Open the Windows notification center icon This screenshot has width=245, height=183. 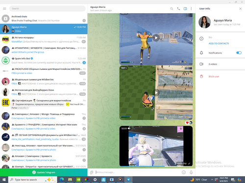(x=233, y=180)
